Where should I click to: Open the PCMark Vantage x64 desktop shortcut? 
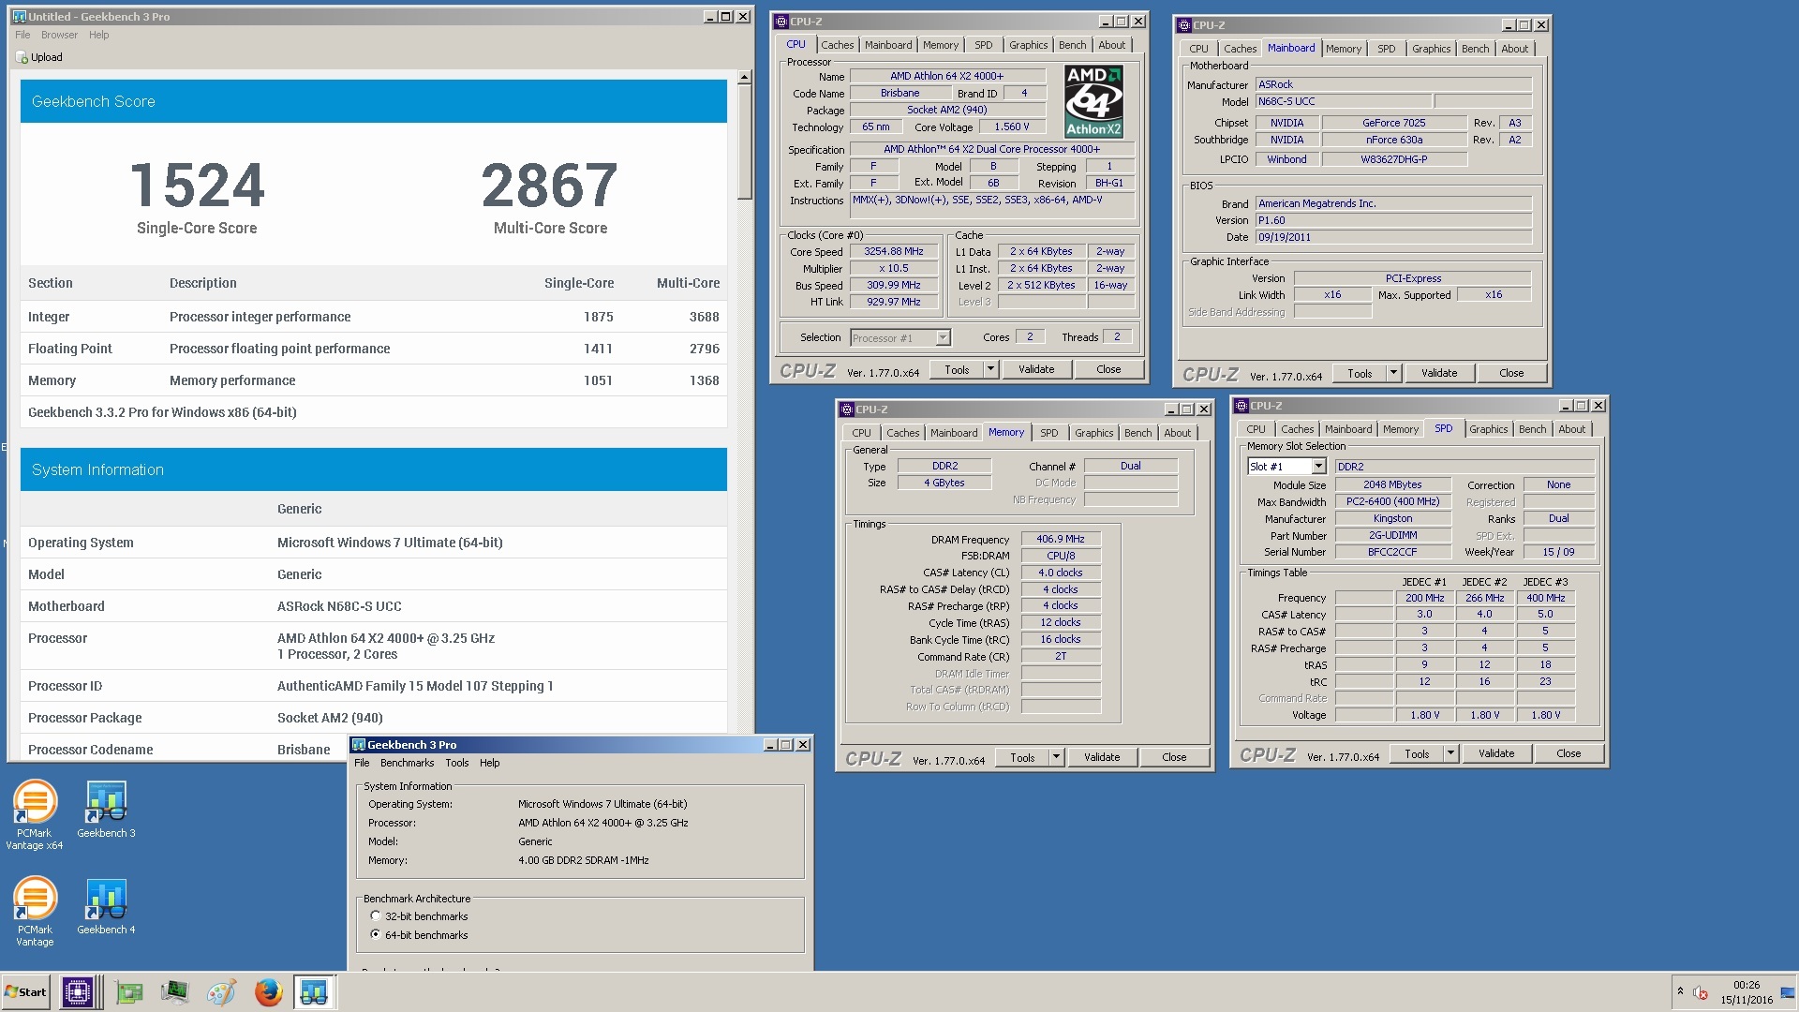click(x=35, y=814)
